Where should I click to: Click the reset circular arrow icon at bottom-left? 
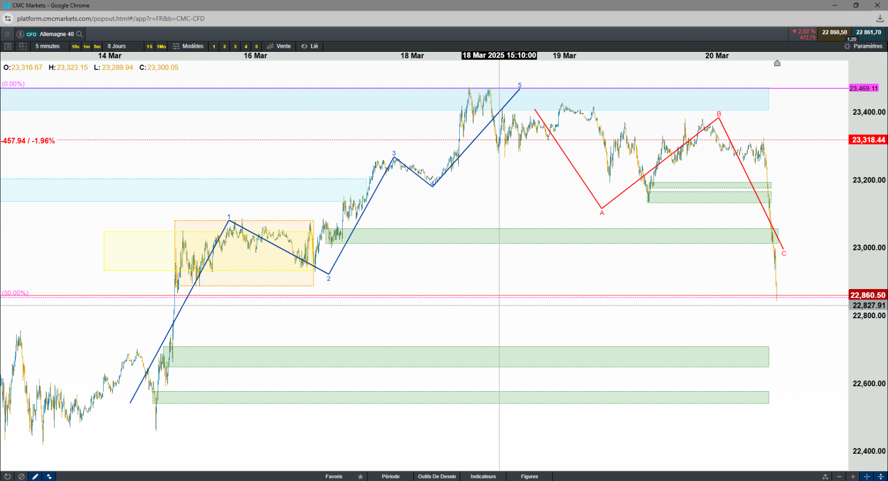7,477
